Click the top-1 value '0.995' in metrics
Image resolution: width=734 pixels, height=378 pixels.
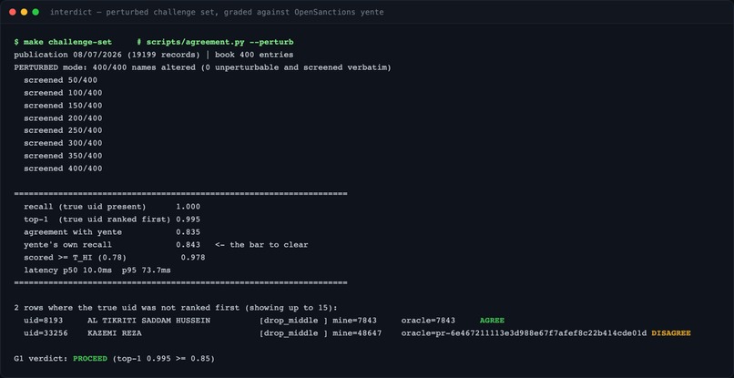(189, 220)
